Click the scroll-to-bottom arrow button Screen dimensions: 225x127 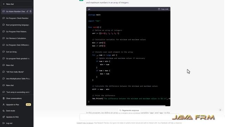click(220, 110)
